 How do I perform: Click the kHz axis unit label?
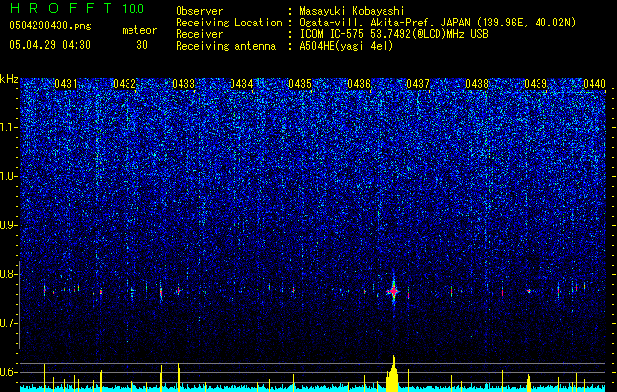(x=9, y=79)
